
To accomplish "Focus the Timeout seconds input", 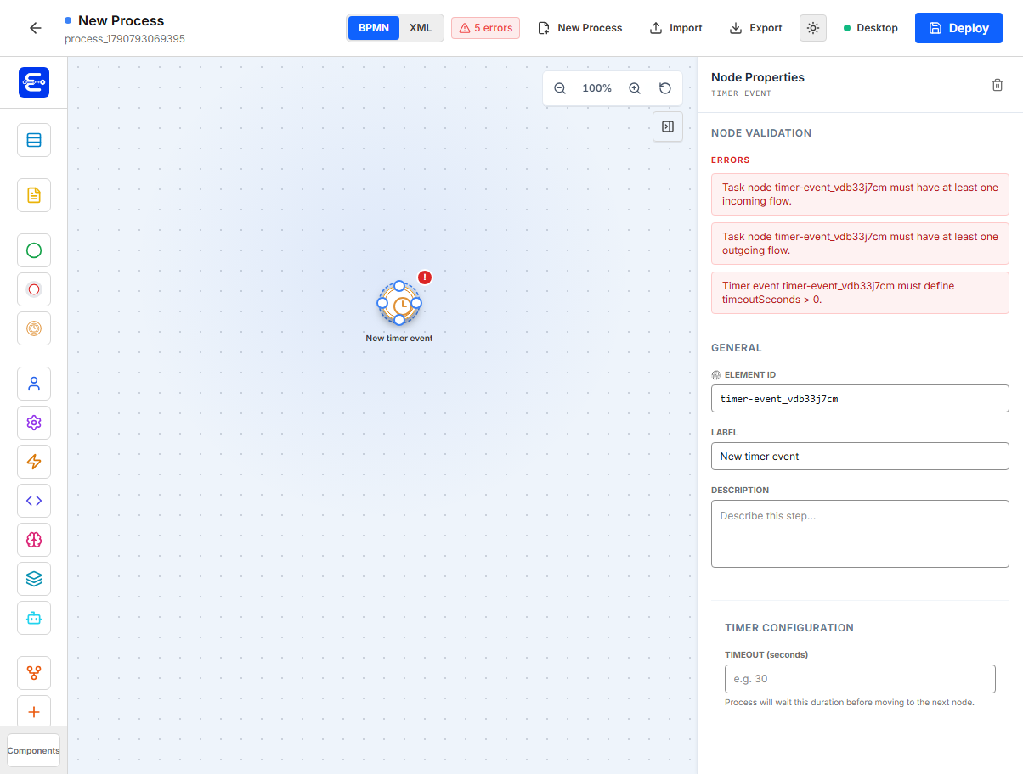I will (x=860, y=679).
